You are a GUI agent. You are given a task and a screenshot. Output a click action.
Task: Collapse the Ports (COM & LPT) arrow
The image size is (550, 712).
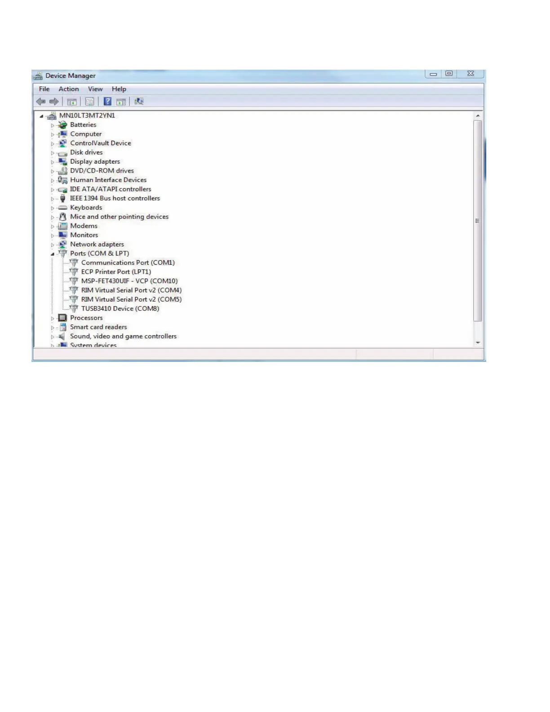coord(53,254)
